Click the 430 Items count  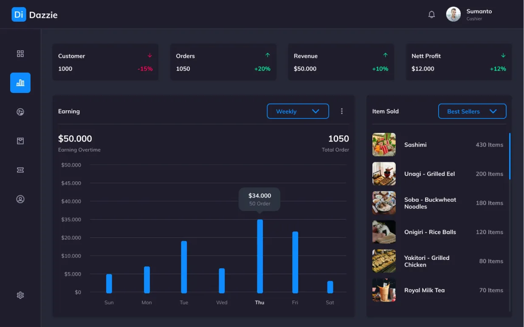click(x=489, y=145)
